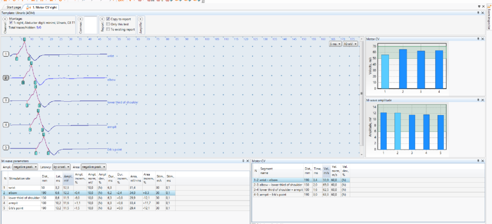Click the total traces/hidden '5/0' value
The width and height of the screenshot is (492, 224).
(x=39, y=27)
